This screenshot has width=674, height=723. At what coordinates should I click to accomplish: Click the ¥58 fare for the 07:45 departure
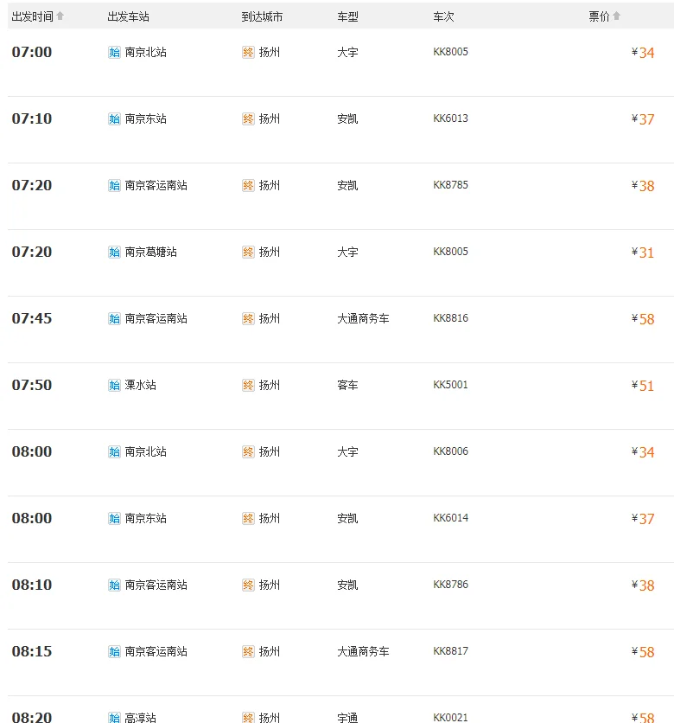coord(643,318)
